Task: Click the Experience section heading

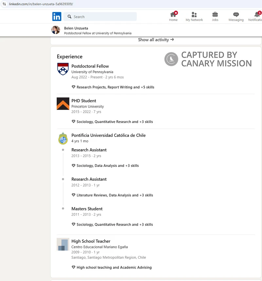Action: click(x=70, y=57)
